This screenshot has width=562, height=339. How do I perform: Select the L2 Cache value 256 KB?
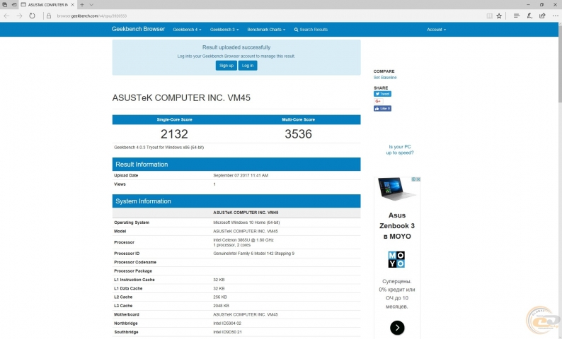coord(220,297)
